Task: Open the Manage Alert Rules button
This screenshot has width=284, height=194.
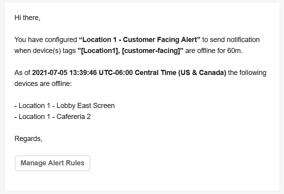Action: (52, 163)
